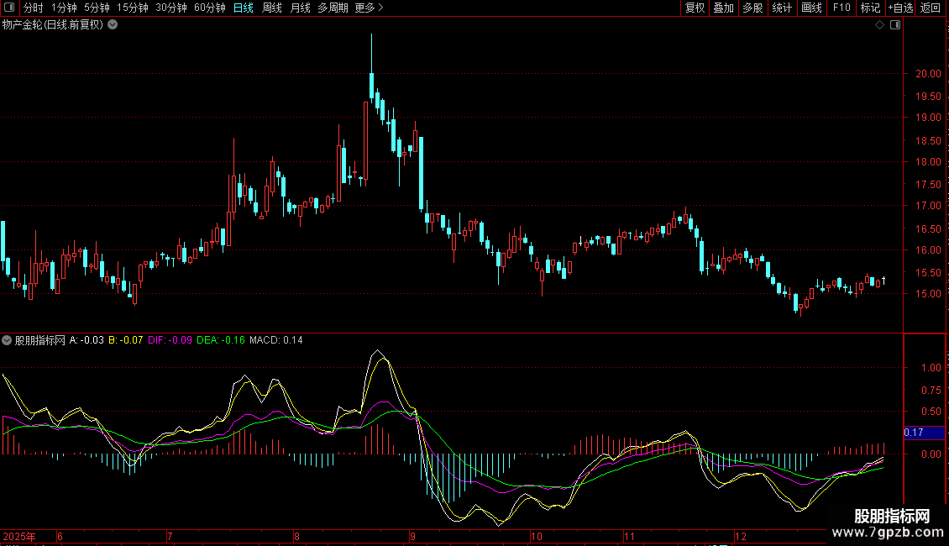Switch to the 周线 weekly chart tab
Screen dimensions: 949x546
[x=272, y=8]
